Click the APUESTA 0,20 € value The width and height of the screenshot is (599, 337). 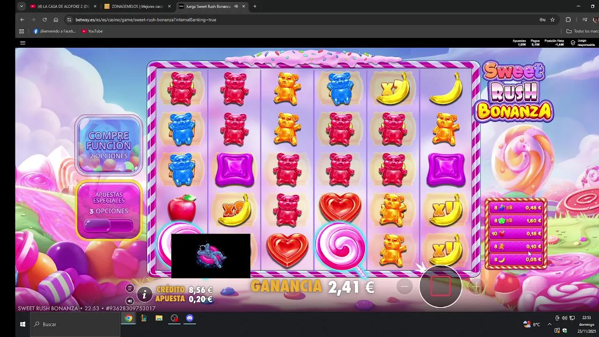tap(200, 299)
